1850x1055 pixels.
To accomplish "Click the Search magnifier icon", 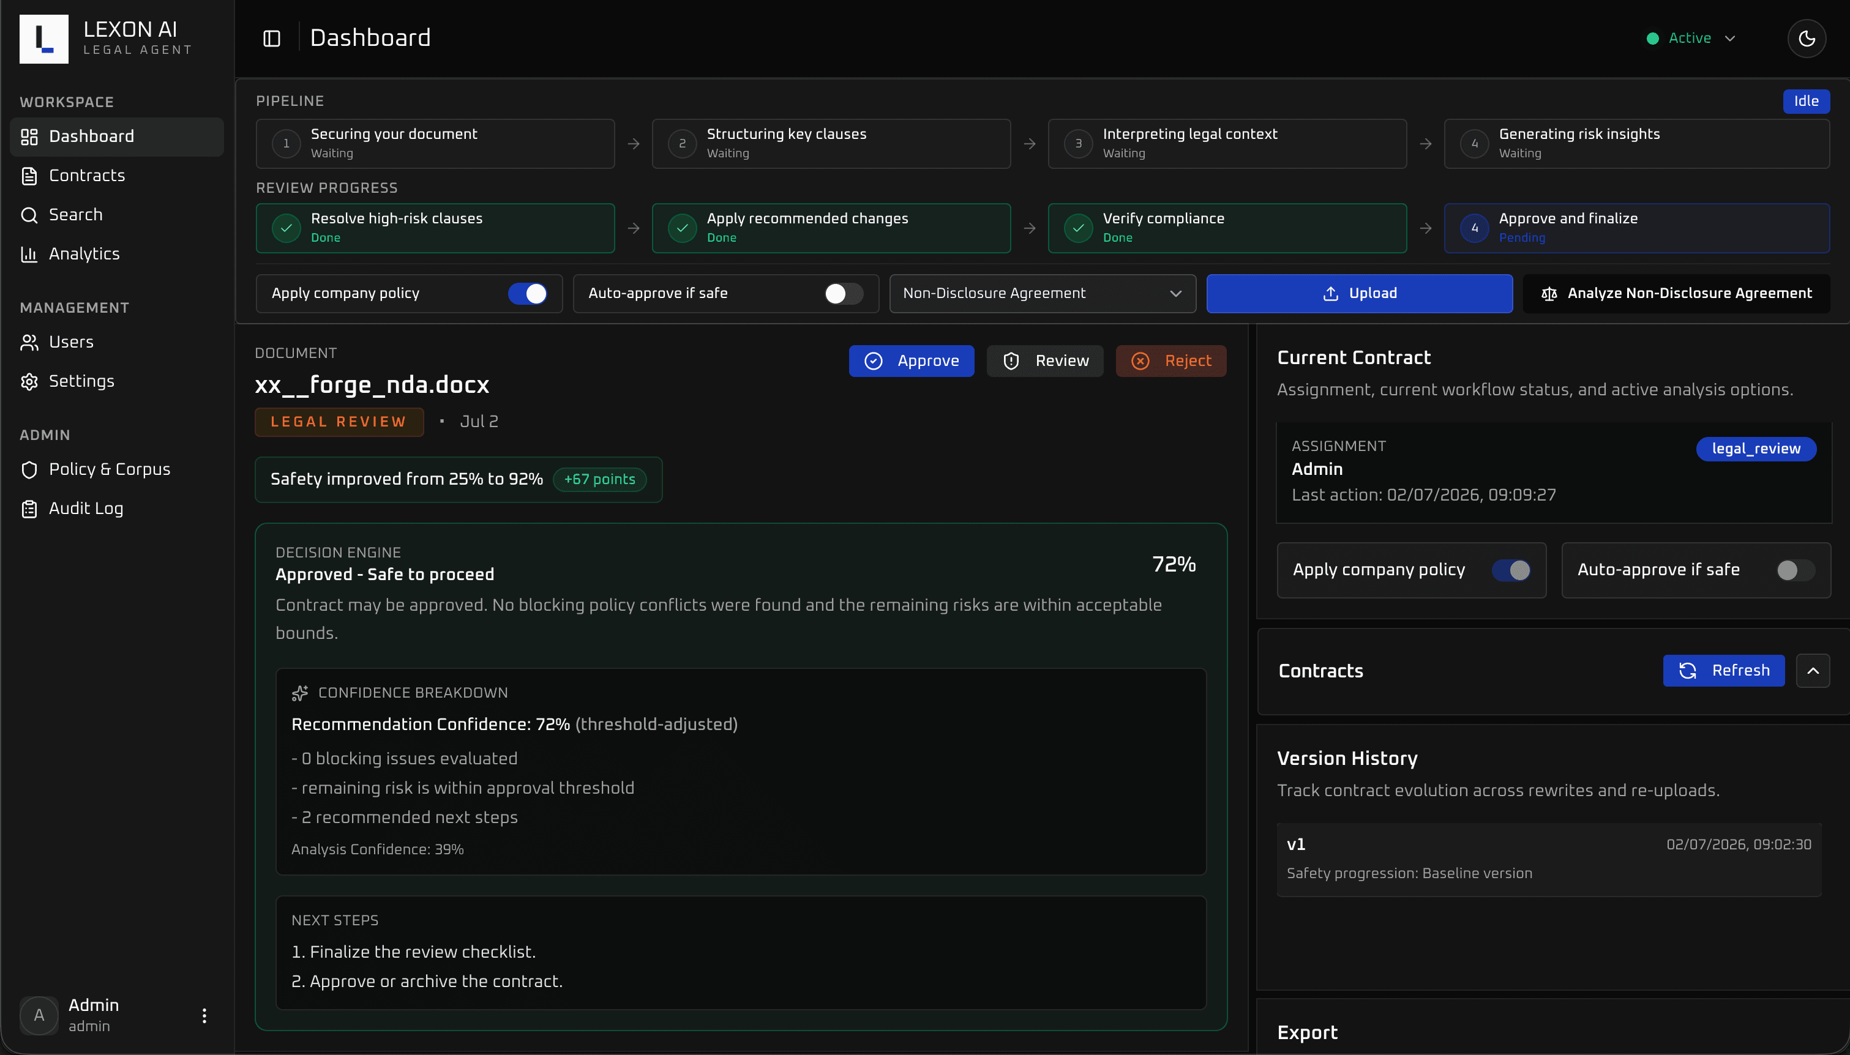I will pyautogui.click(x=29, y=214).
